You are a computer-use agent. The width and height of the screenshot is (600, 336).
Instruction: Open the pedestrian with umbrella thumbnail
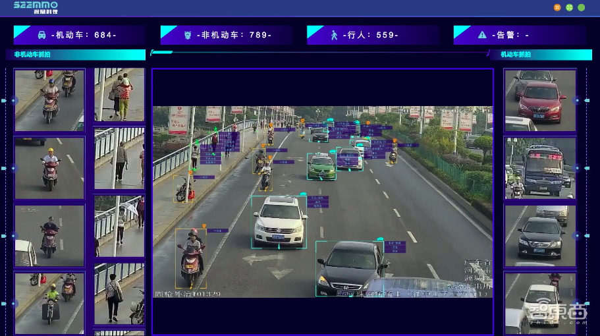[x=119, y=225]
